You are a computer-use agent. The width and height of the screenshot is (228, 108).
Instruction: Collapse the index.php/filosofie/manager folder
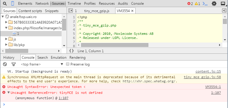6,28
